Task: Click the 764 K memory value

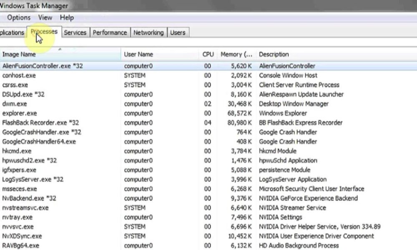Action: click(x=244, y=132)
